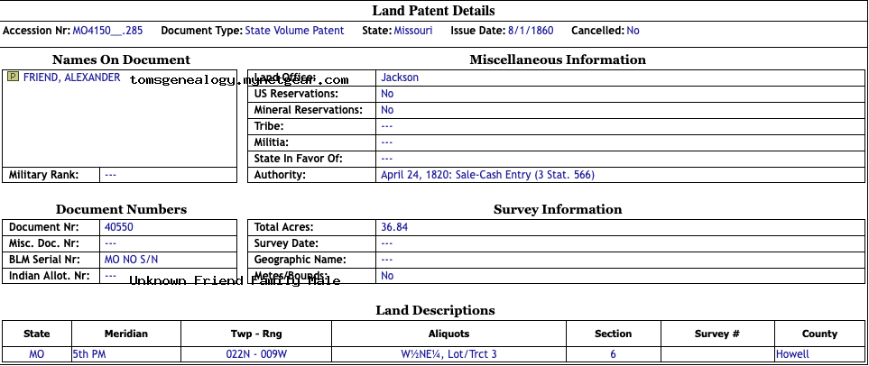Image resolution: width=869 pixels, height=366 pixels.
Task: Click the accession number MO4150__.285
Action: pyautogui.click(x=107, y=31)
